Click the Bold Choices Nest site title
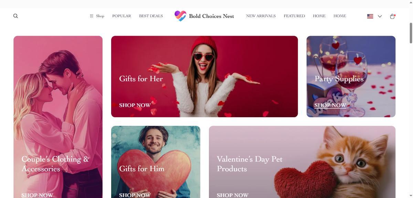The width and height of the screenshot is (413, 198). (x=211, y=16)
